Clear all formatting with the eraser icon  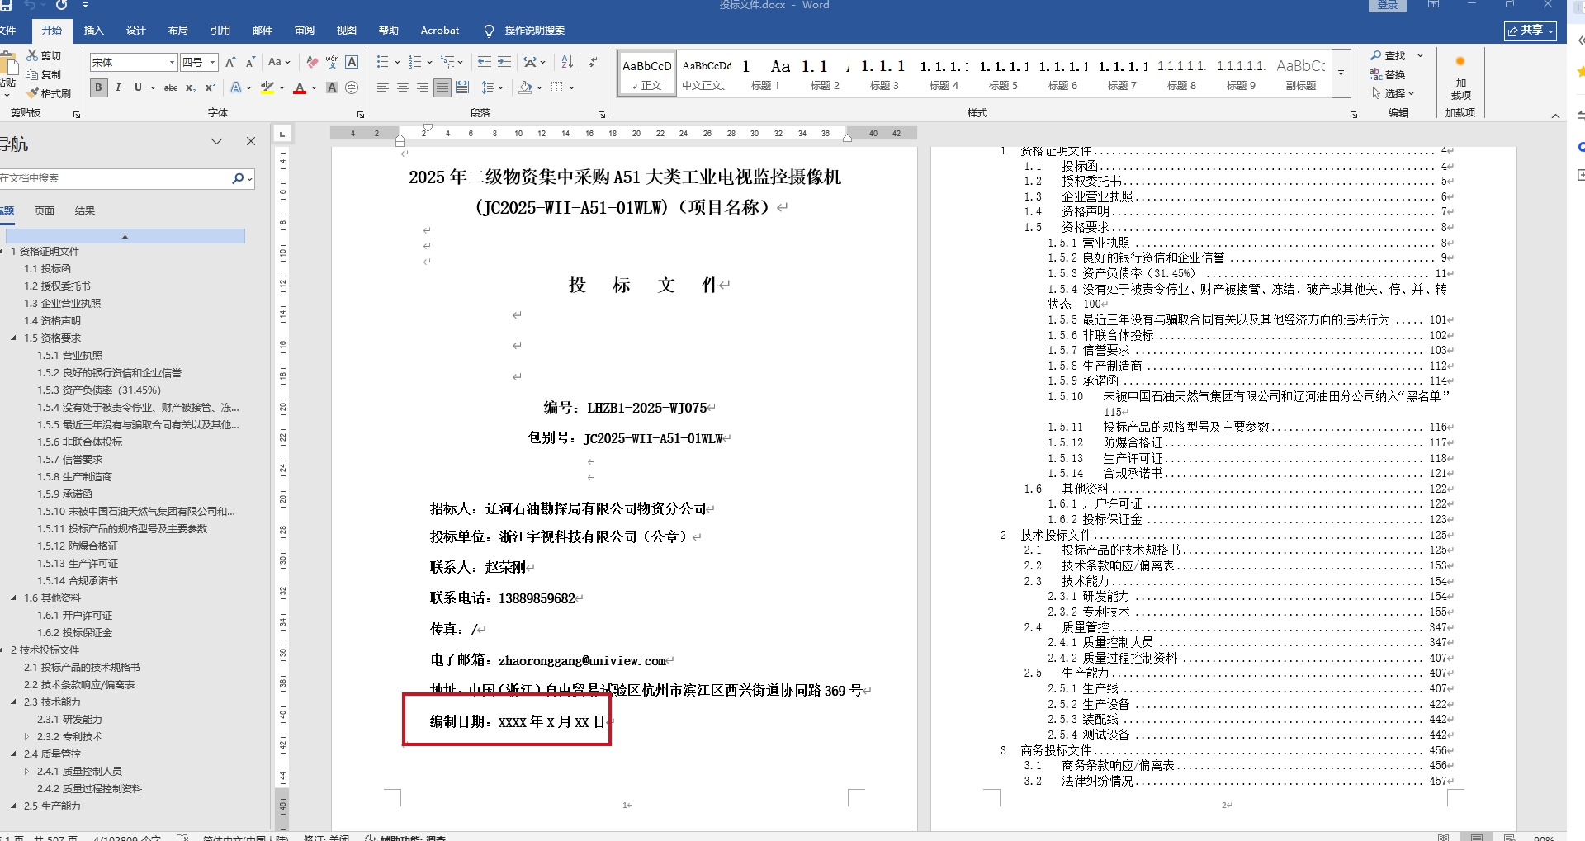point(312,62)
